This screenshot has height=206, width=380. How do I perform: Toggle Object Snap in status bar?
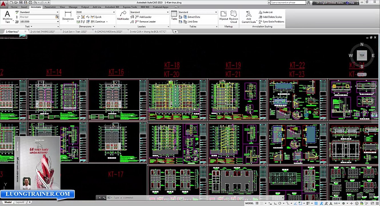click(x=300, y=203)
